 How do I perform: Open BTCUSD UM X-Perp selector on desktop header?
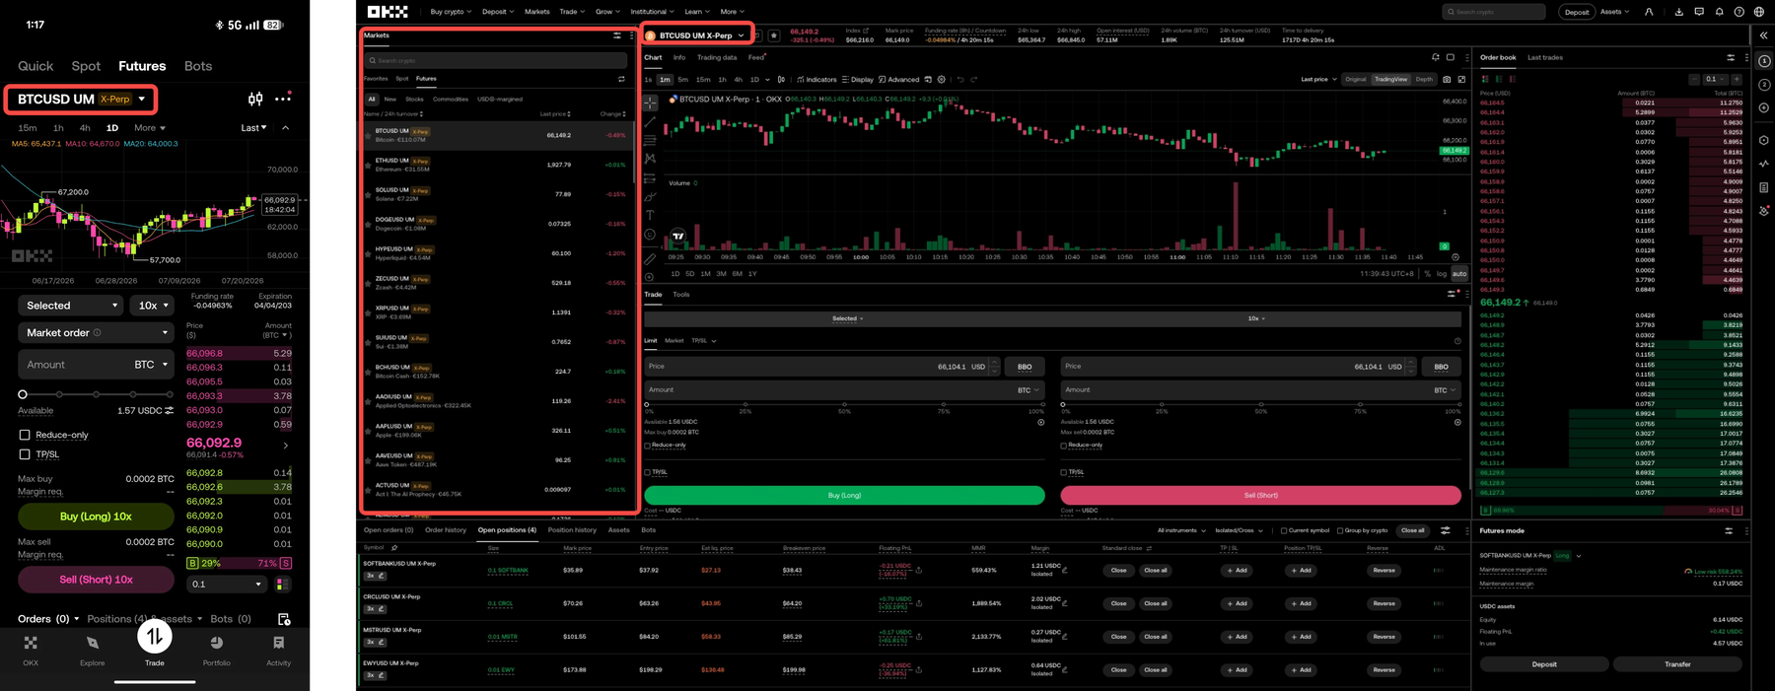pos(697,35)
